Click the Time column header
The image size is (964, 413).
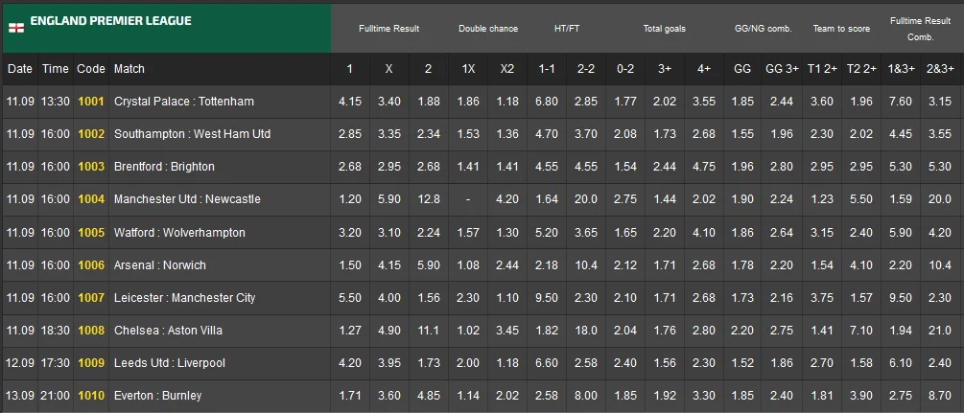(x=56, y=69)
